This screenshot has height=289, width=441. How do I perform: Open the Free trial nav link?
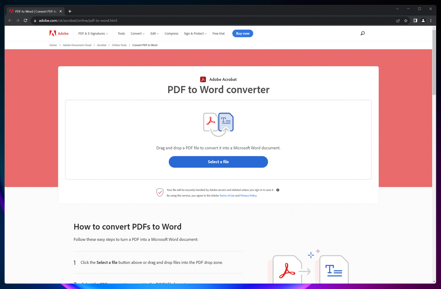click(x=219, y=34)
